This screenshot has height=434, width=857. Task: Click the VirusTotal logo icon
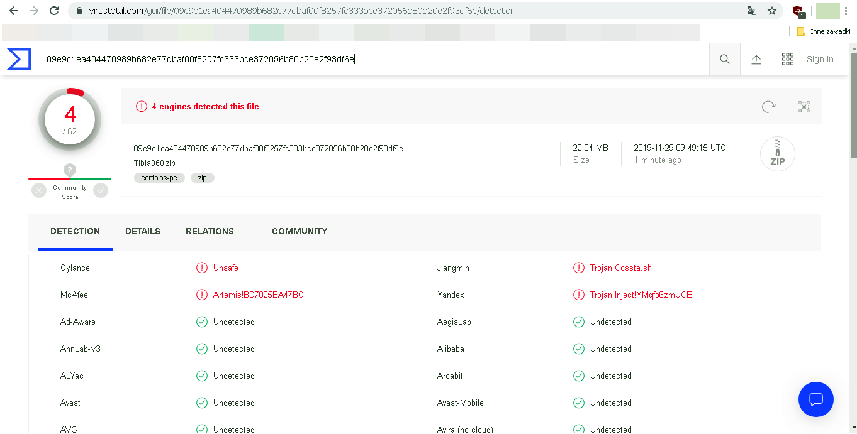click(x=19, y=59)
